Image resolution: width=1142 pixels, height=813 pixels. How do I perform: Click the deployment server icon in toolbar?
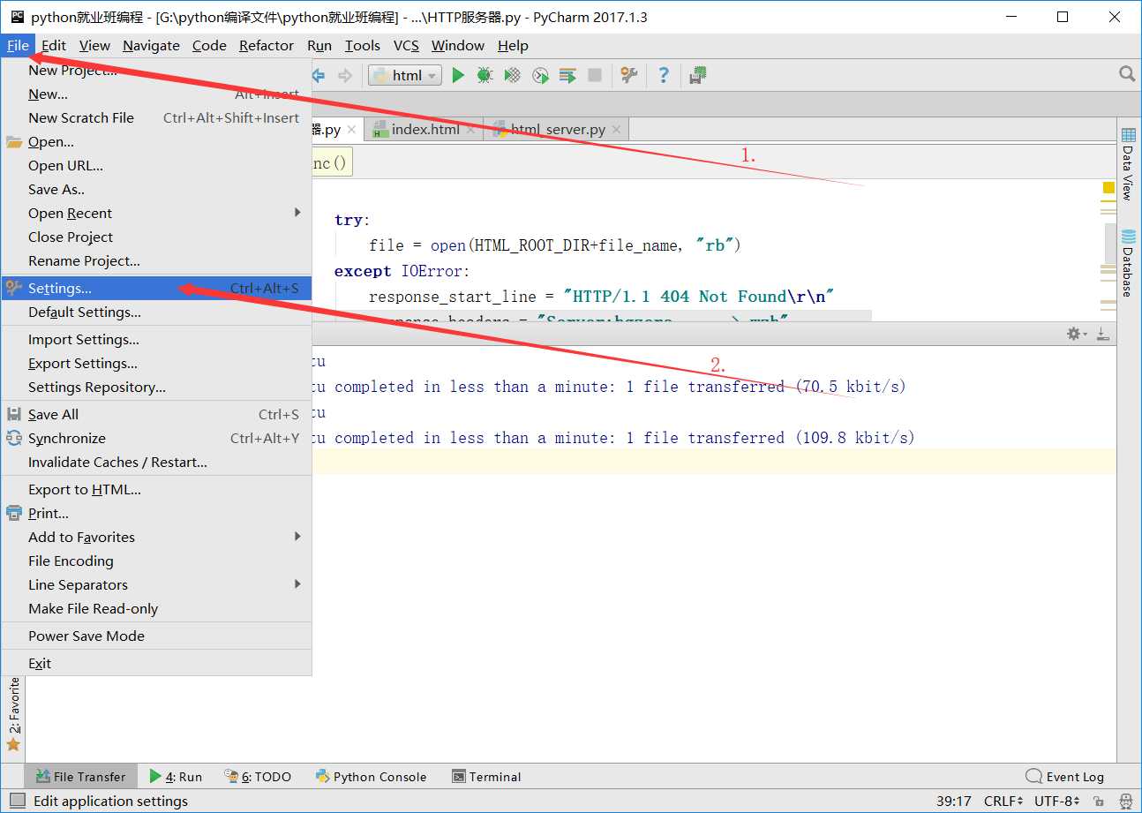pos(698,76)
